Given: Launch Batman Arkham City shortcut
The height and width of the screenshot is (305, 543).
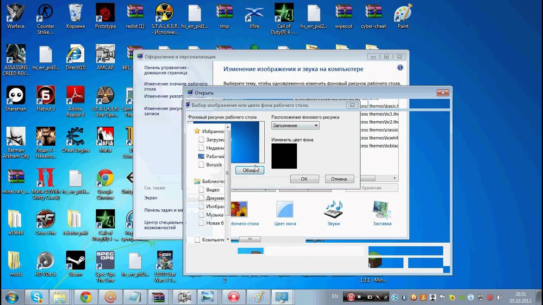Looking at the screenshot, I should point(16,143).
